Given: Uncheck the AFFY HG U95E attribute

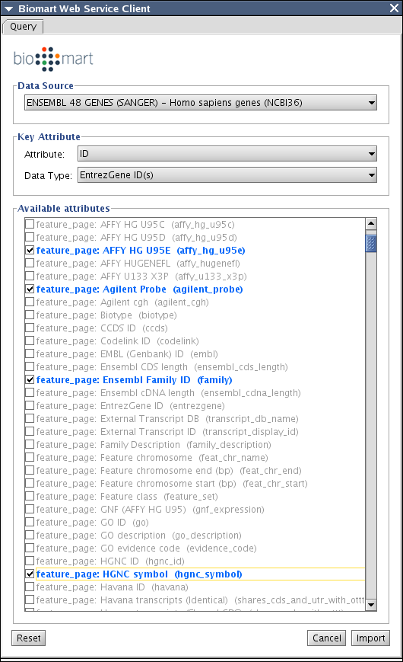Looking at the screenshot, I should (x=30, y=250).
